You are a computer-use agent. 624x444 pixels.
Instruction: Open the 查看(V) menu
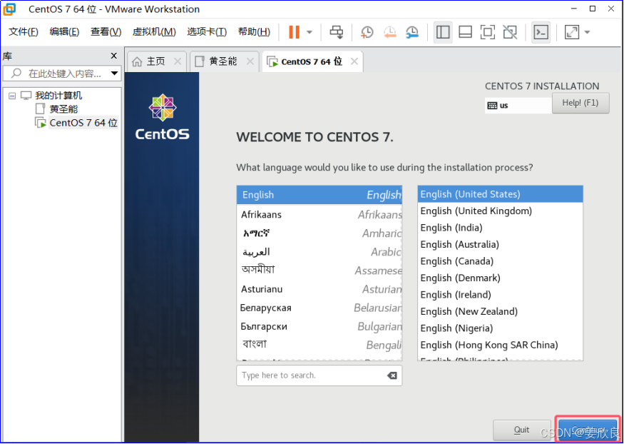106,32
